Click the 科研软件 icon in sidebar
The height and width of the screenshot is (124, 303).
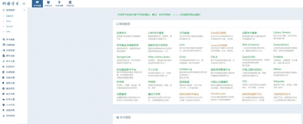click(x=4, y=67)
